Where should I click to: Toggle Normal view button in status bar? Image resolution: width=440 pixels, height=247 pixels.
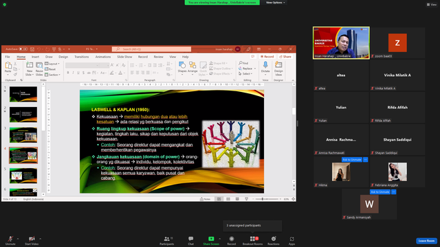coord(219,199)
